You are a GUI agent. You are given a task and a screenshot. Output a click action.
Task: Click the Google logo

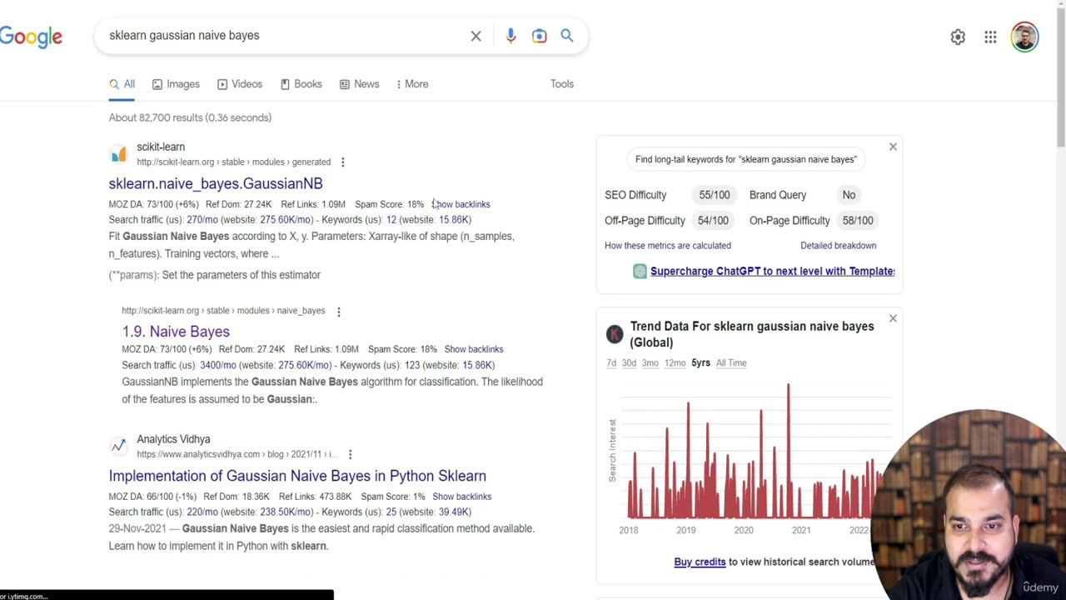pyautogui.click(x=31, y=37)
